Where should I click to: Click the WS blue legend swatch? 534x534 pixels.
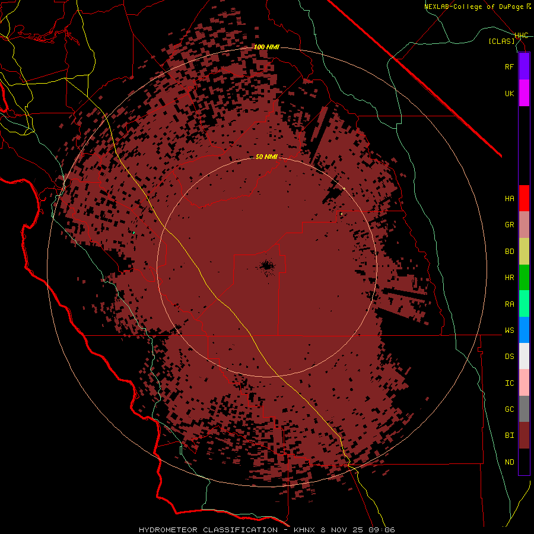click(x=524, y=330)
